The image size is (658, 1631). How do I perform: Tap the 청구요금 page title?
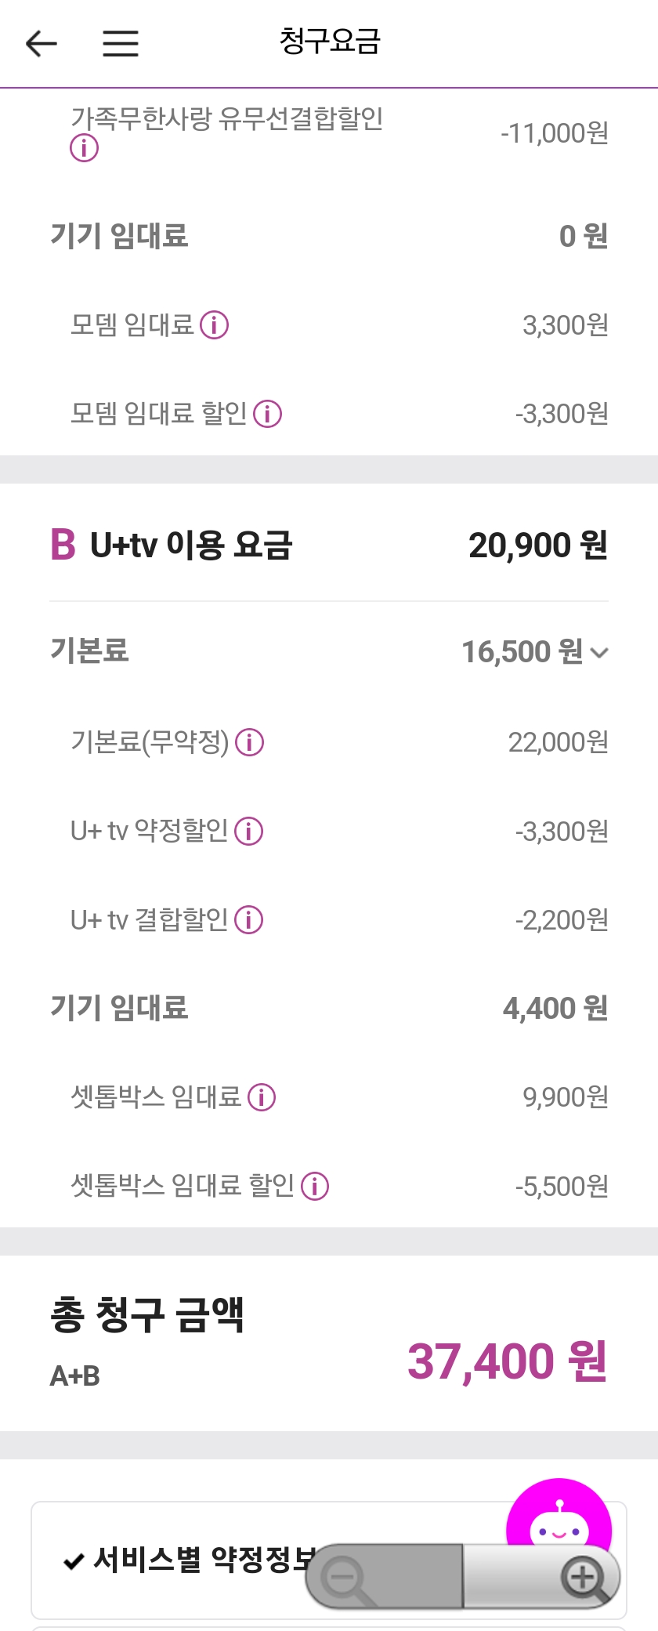coord(330,42)
